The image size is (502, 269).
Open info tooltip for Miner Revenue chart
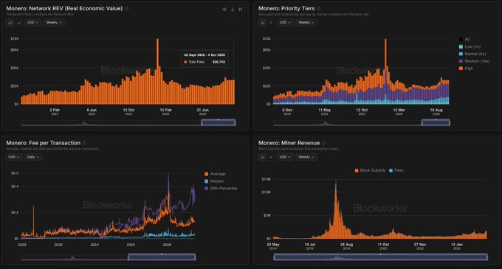(x=324, y=143)
